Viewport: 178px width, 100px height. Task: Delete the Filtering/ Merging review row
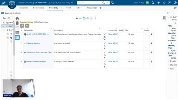(x=151, y=43)
